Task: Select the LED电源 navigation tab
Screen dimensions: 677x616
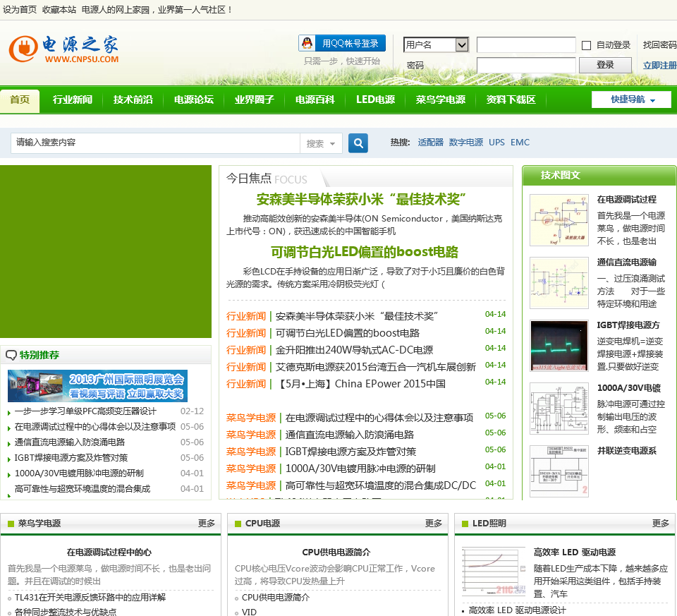Action: (x=375, y=100)
